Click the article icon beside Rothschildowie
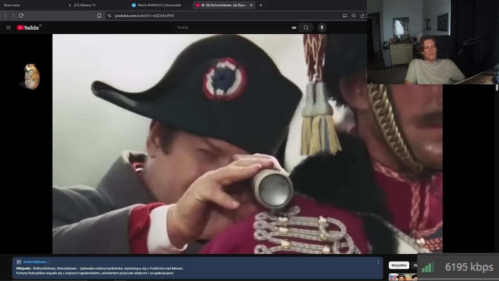This screenshot has height=281, width=499. pyautogui.click(x=19, y=262)
